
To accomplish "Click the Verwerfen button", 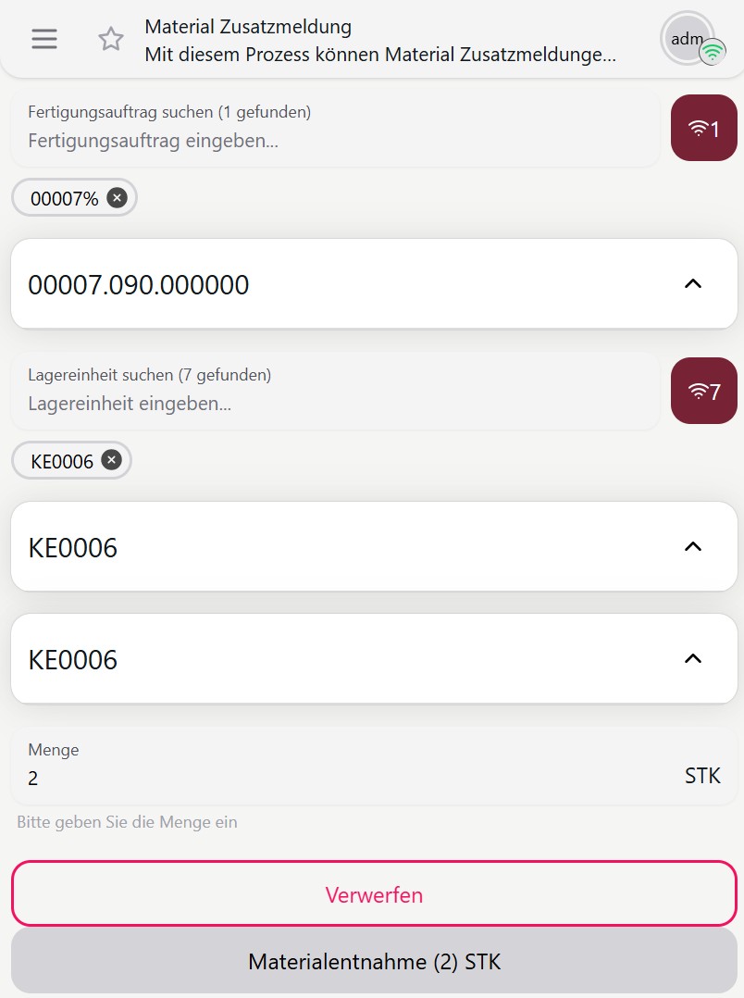I will click(x=374, y=894).
